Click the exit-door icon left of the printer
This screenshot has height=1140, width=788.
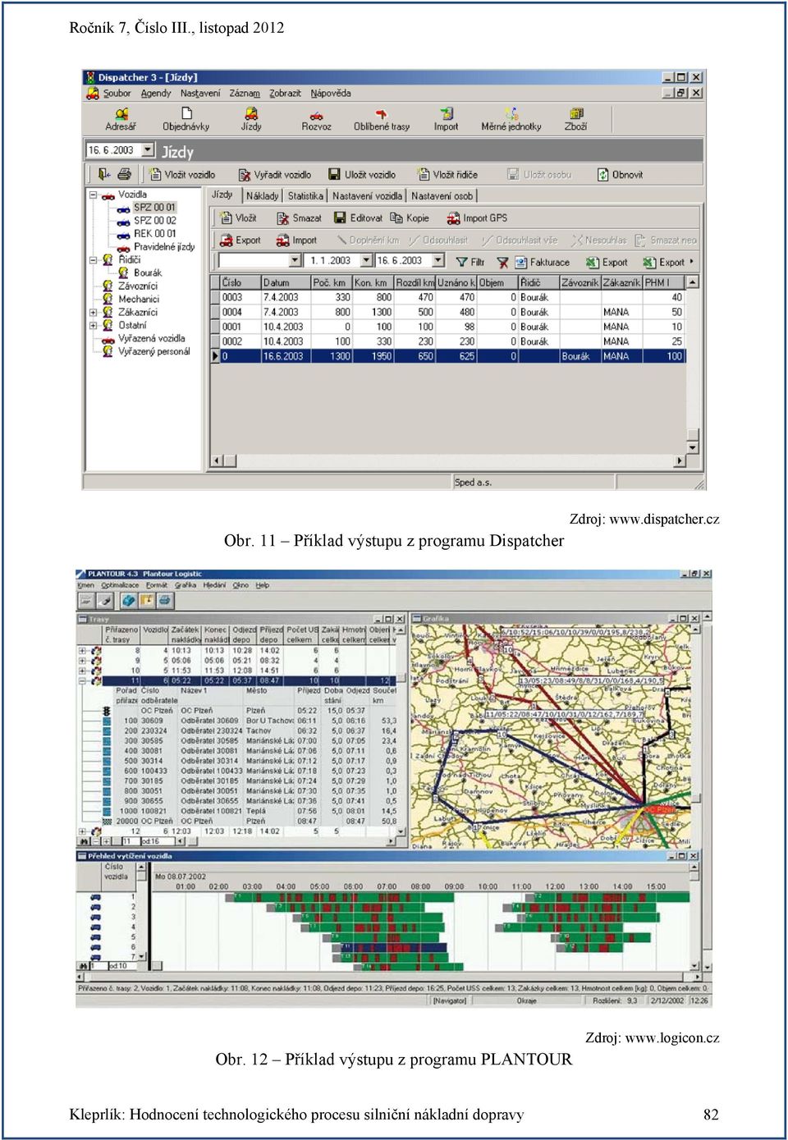[x=104, y=174]
